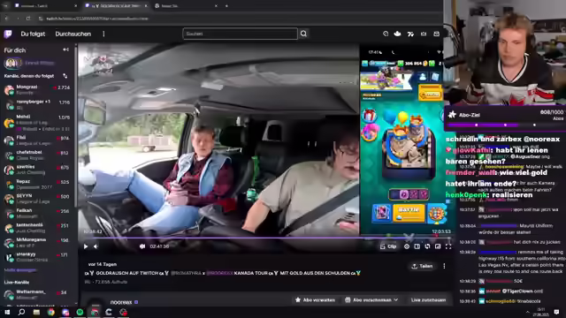Sort followed channels with the arrows icon

[65, 76]
